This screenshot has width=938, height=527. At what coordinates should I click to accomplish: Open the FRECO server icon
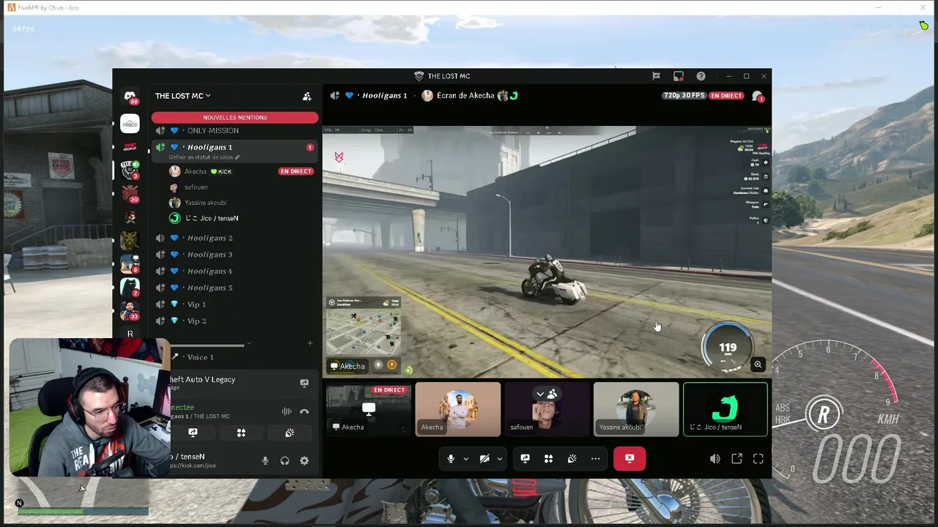tap(130, 123)
